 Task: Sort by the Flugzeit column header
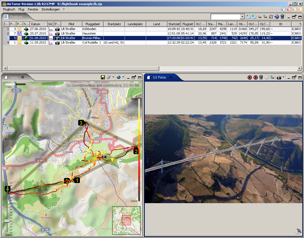click(188, 24)
